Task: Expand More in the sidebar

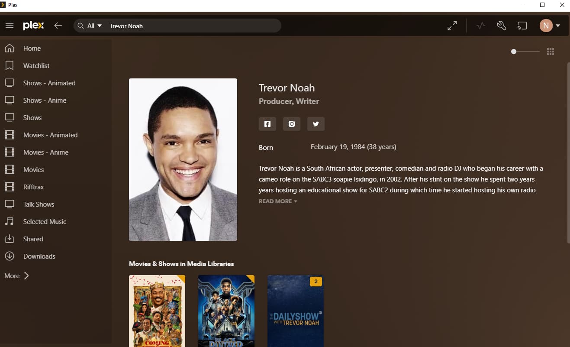Action: (x=17, y=276)
